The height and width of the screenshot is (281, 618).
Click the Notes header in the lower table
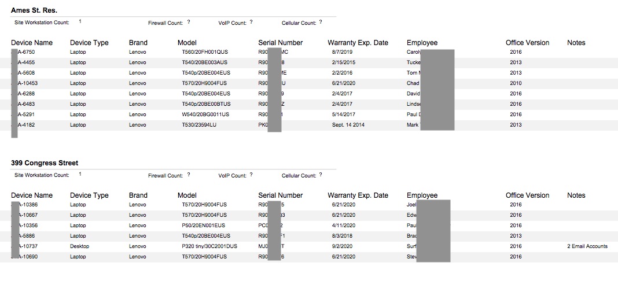pyautogui.click(x=576, y=195)
